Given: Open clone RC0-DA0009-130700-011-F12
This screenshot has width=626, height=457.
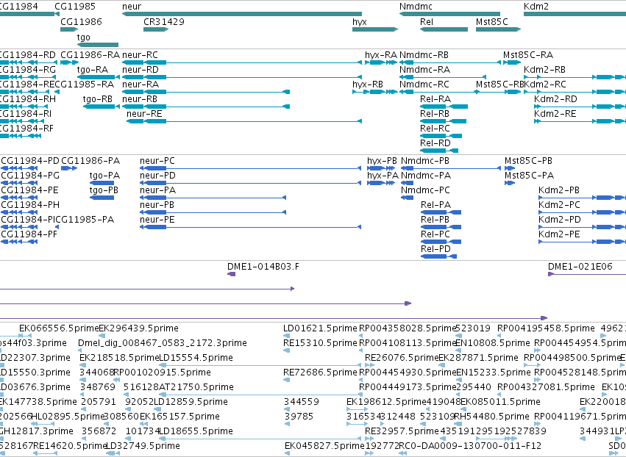Looking at the screenshot, I should point(470,446).
